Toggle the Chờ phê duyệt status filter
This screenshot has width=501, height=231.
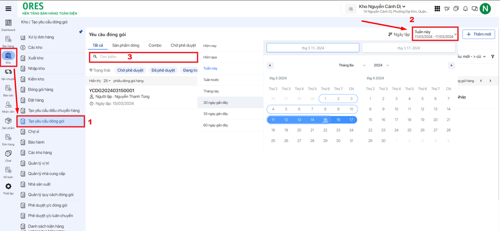coord(130,70)
